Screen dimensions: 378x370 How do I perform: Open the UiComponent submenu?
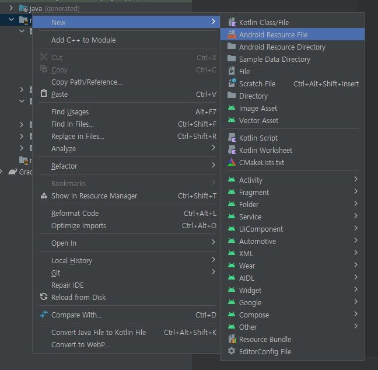pyautogui.click(x=292, y=229)
